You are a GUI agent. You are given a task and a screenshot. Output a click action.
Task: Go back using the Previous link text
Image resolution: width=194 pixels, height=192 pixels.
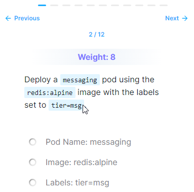27,18
